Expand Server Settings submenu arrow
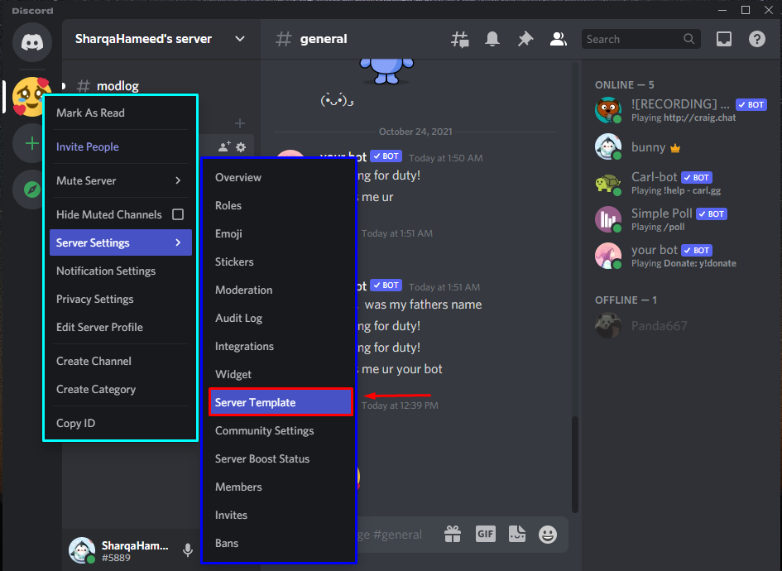Screen dimensions: 782x571 pyautogui.click(x=178, y=242)
